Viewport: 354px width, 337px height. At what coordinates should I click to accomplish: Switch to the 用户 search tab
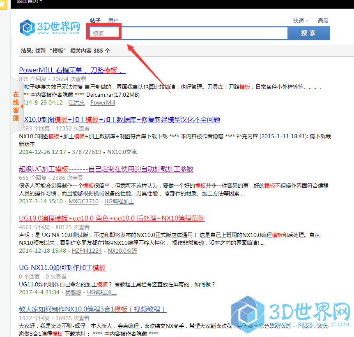pos(113,21)
